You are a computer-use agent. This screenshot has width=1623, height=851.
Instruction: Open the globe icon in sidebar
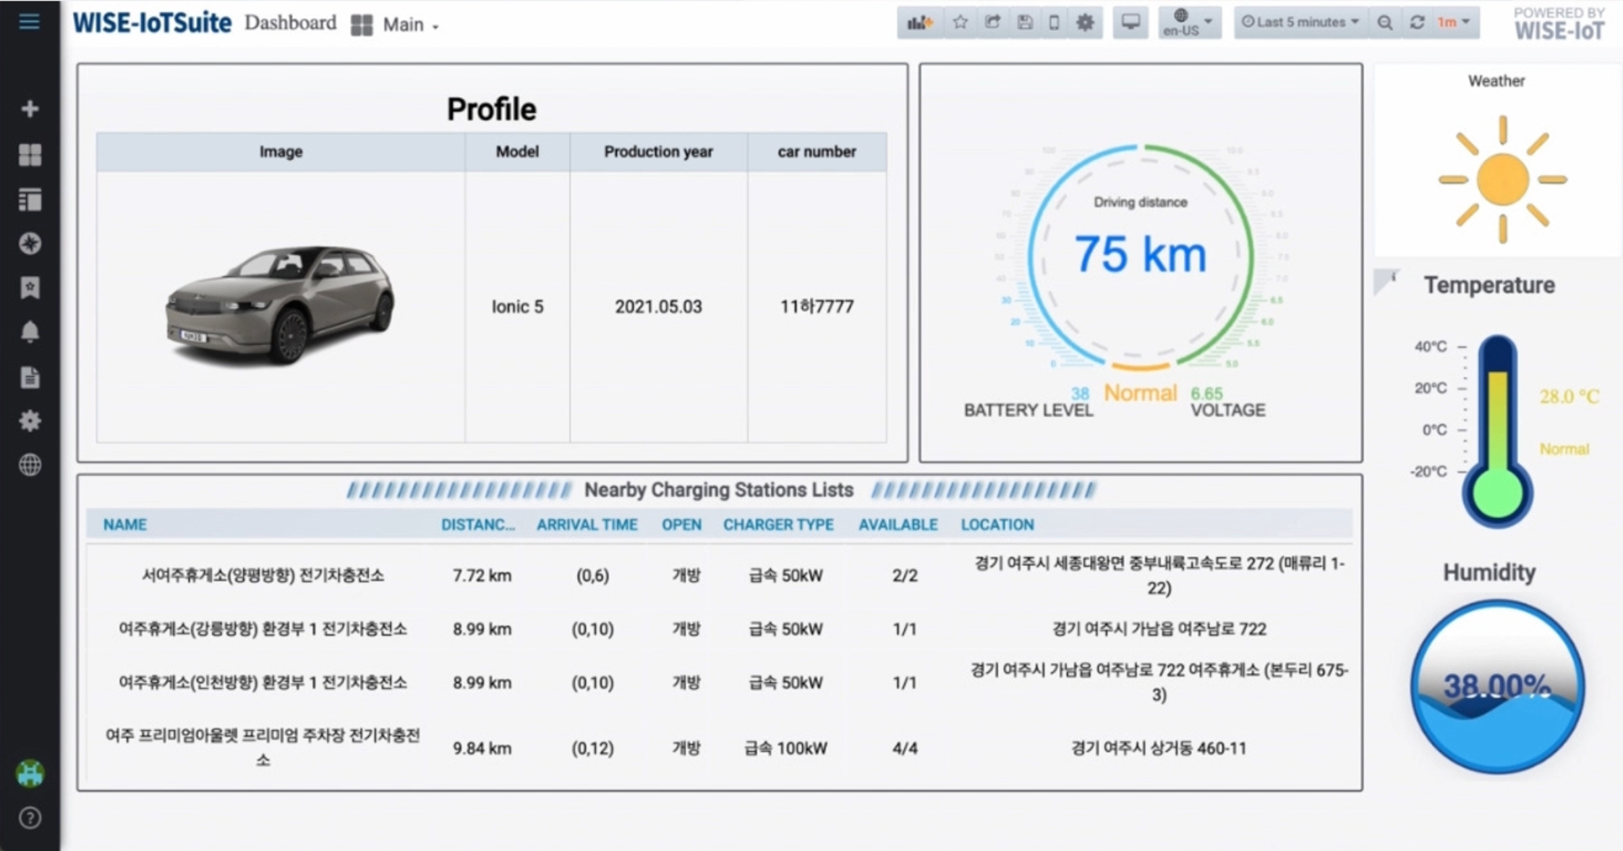point(30,465)
